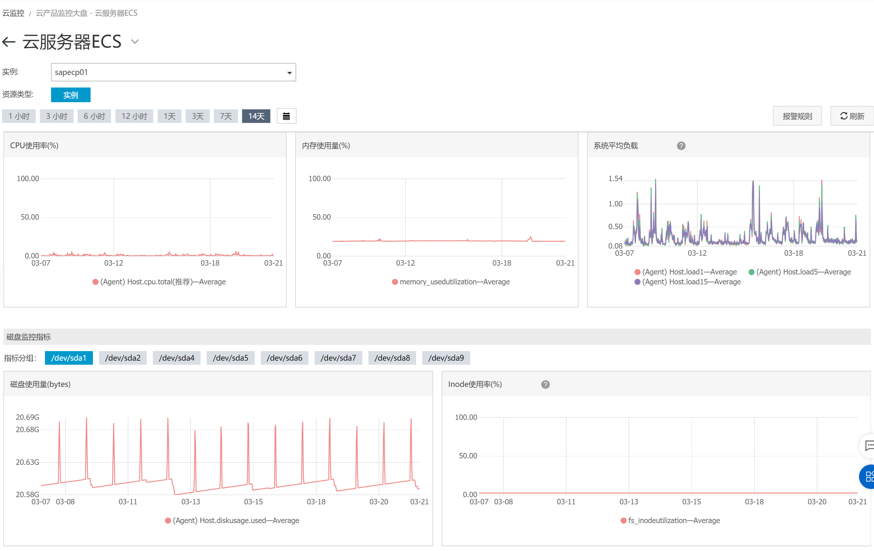Open the sapecp01 instance dropdown
This screenshot has width=874, height=551.
pyautogui.click(x=173, y=72)
